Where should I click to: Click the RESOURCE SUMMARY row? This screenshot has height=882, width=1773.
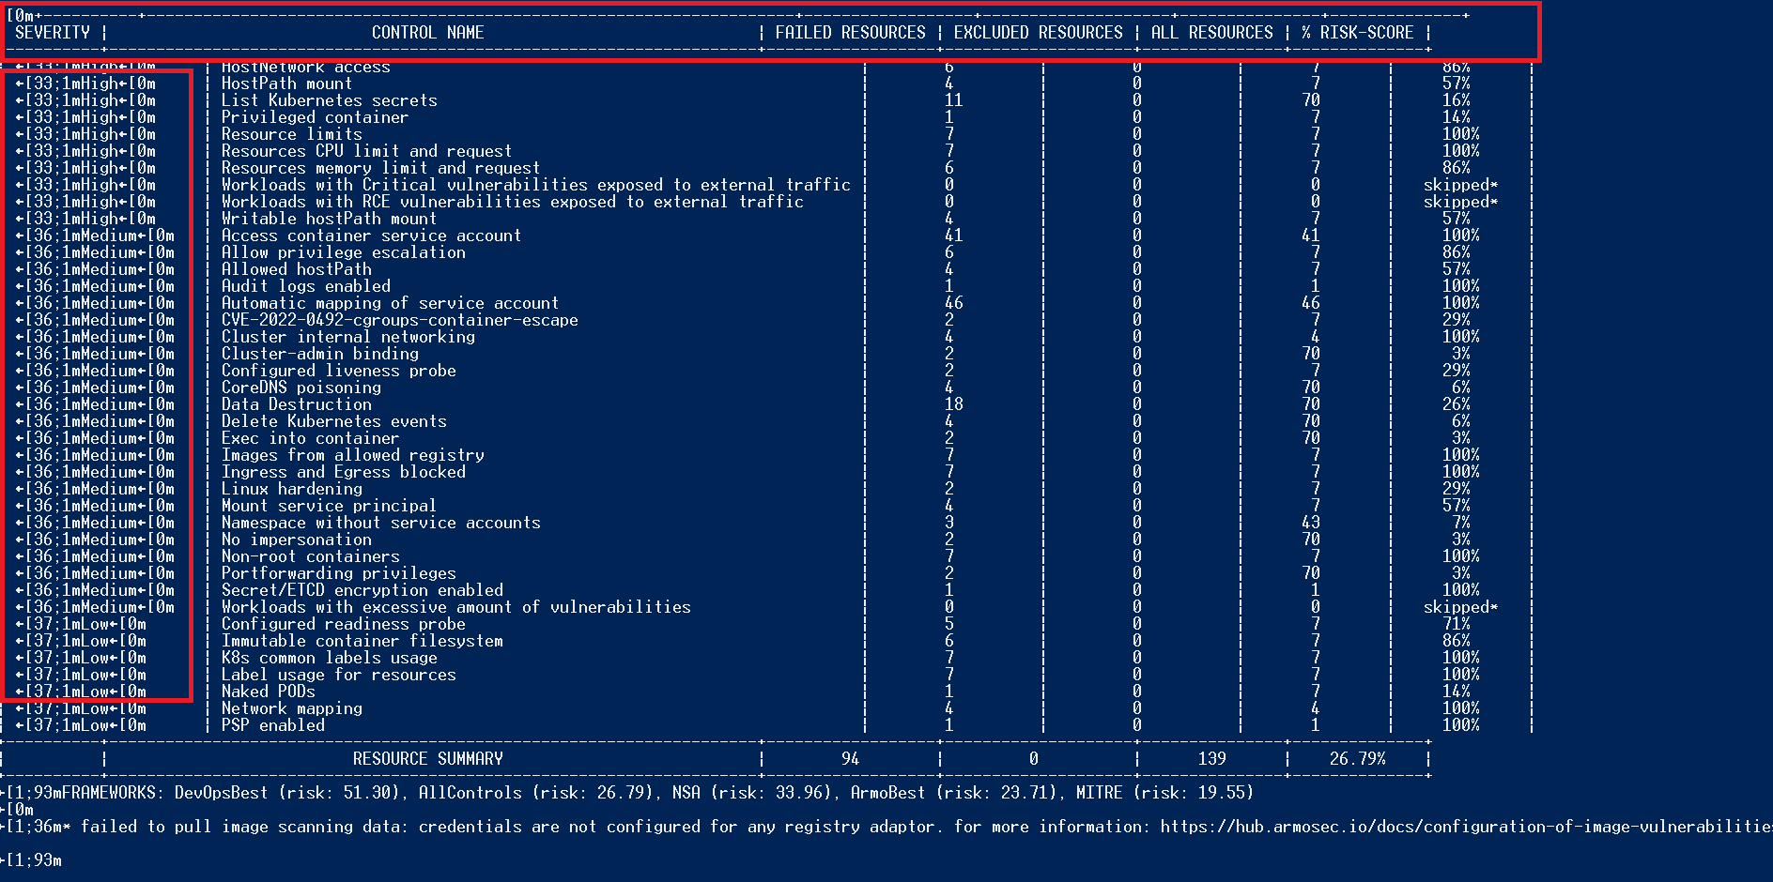[x=427, y=759]
